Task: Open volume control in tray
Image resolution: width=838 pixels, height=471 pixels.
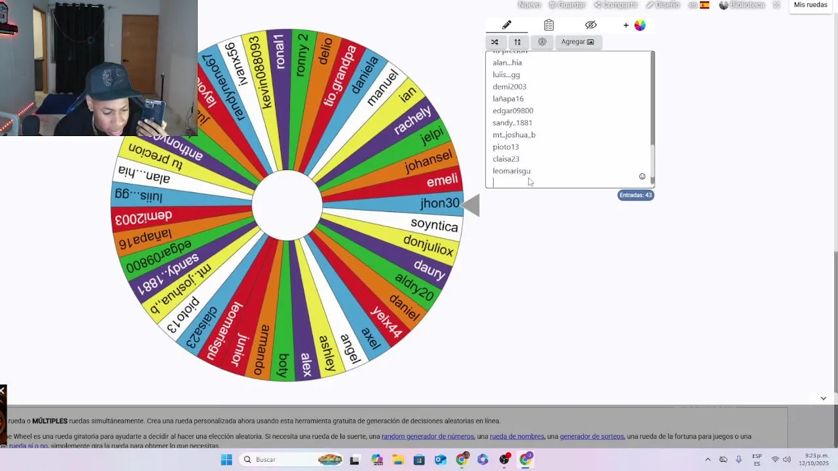Action: point(786,459)
